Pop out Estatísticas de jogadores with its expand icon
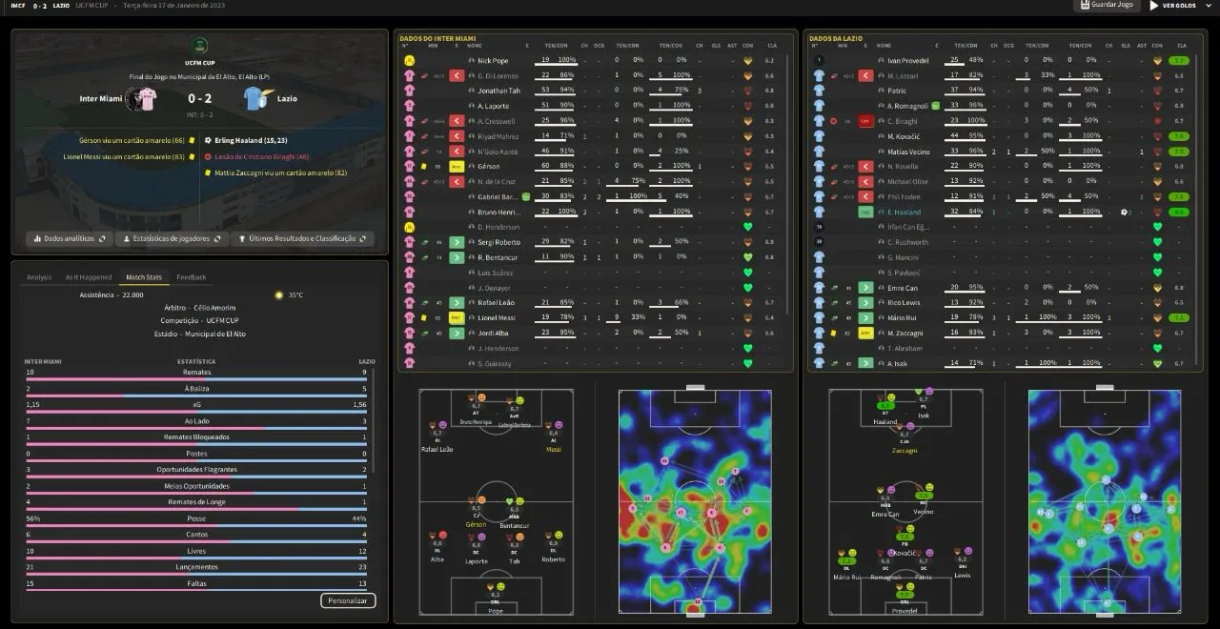This screenshot has width=1220, height=629. 217,238
